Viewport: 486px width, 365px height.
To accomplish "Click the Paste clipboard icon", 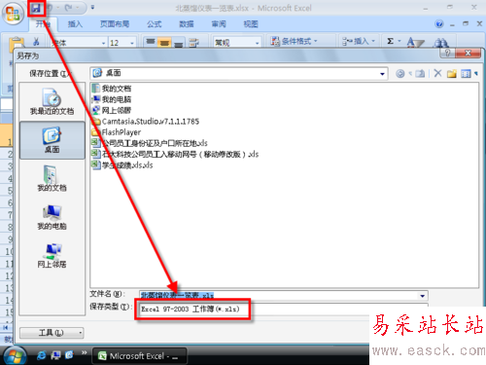I will click(17, 45).
